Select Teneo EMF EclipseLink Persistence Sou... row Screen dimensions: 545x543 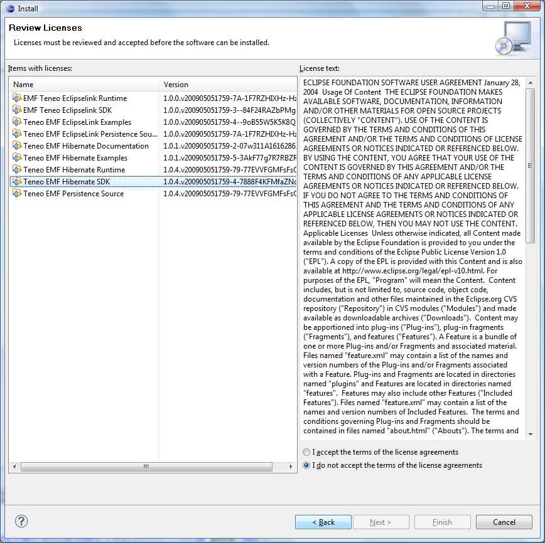pyautogui.click(x=153, y=134)
